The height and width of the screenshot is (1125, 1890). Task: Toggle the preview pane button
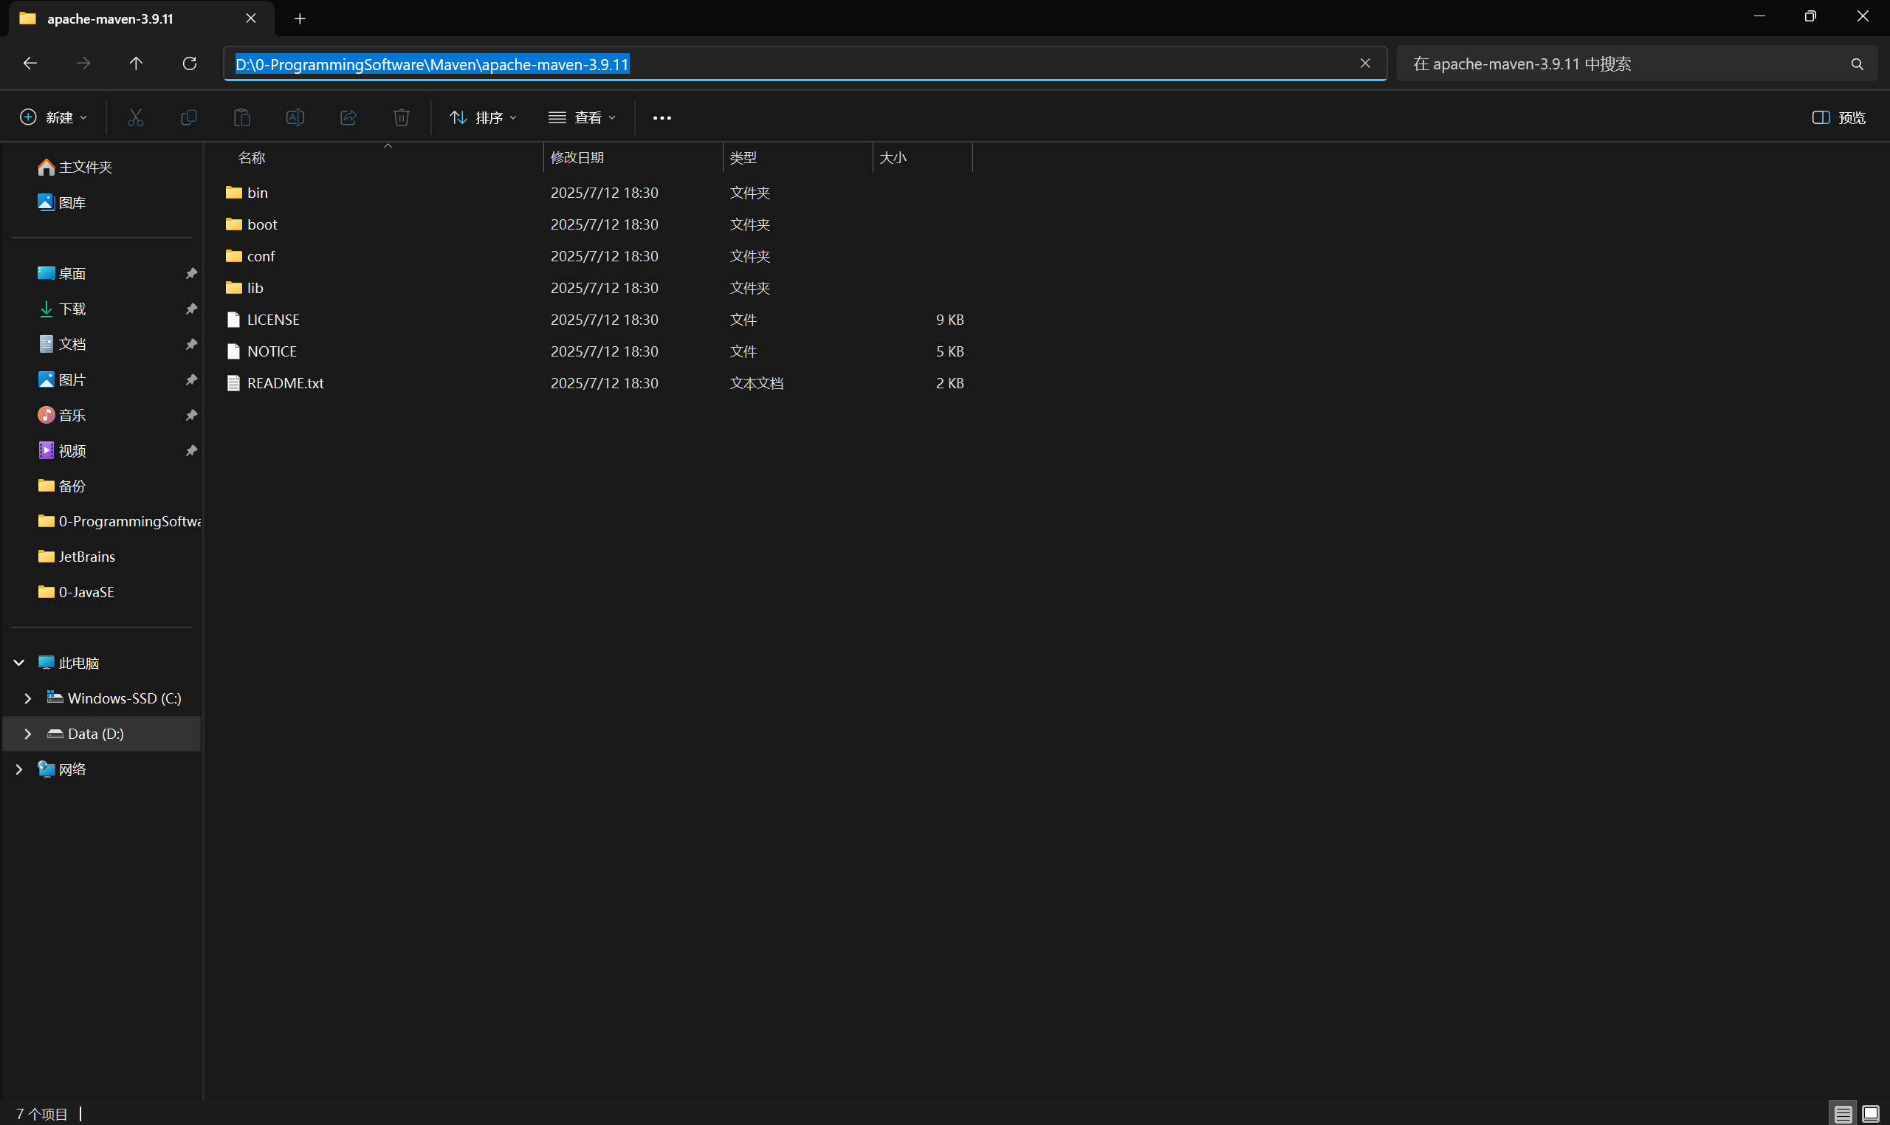pyautogui.click(x=1838, y=117)
